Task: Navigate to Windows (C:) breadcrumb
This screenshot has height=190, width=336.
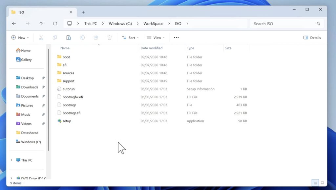Action: 120,24
